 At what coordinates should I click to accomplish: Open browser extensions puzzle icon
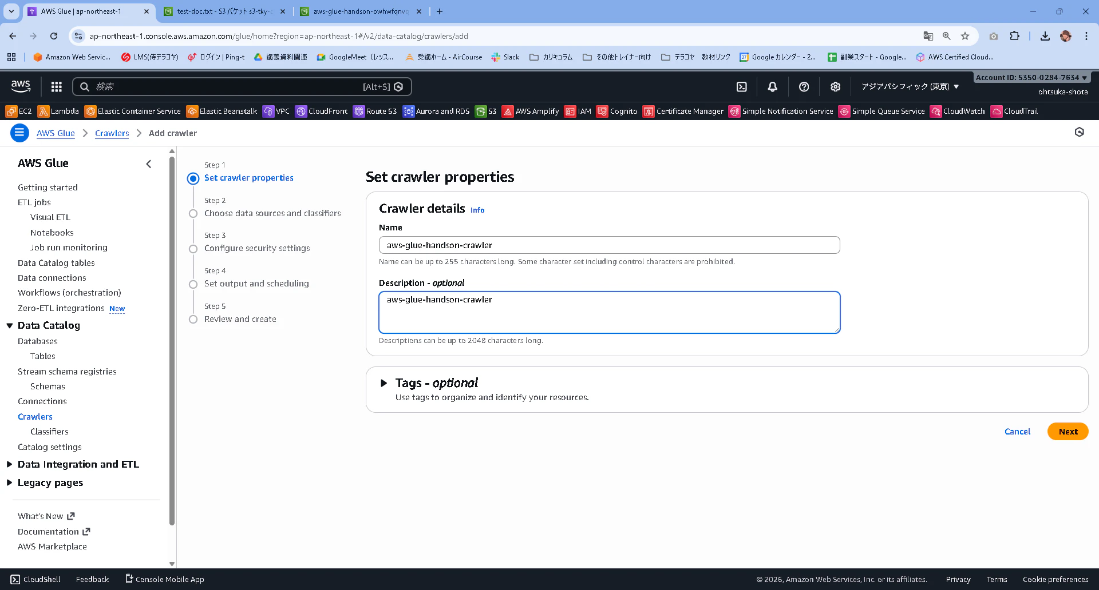(1014, 36)
